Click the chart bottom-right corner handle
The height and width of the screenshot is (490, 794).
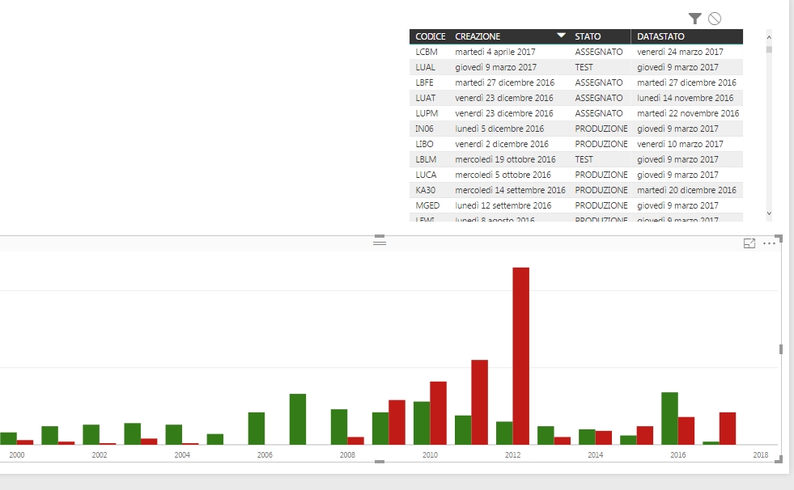pos(779,459)
